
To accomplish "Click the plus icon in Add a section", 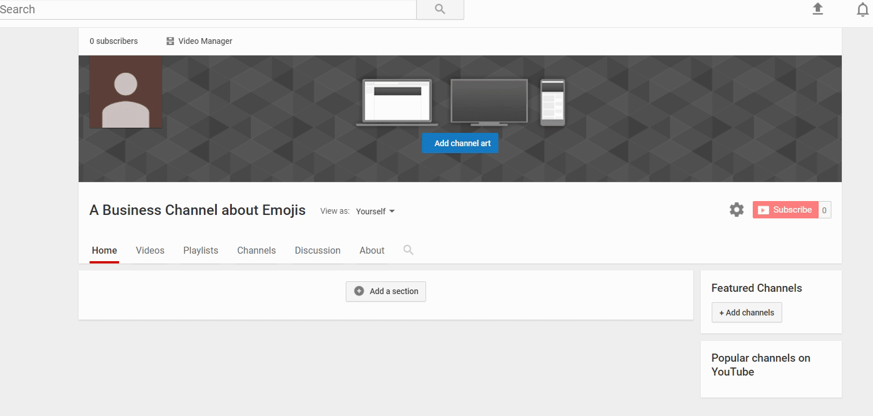I will [359, 291].
